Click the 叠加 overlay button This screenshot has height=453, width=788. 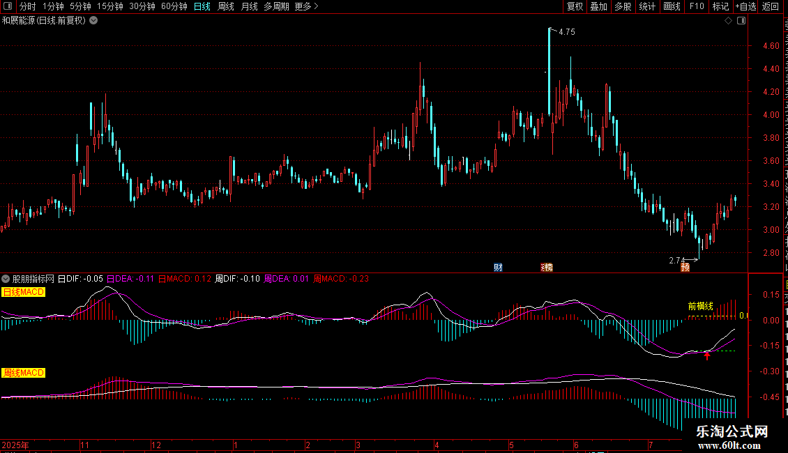(599, 6)
